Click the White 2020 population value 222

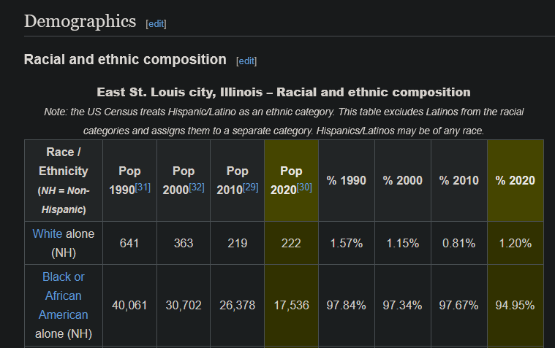click(x=291, y=243)
